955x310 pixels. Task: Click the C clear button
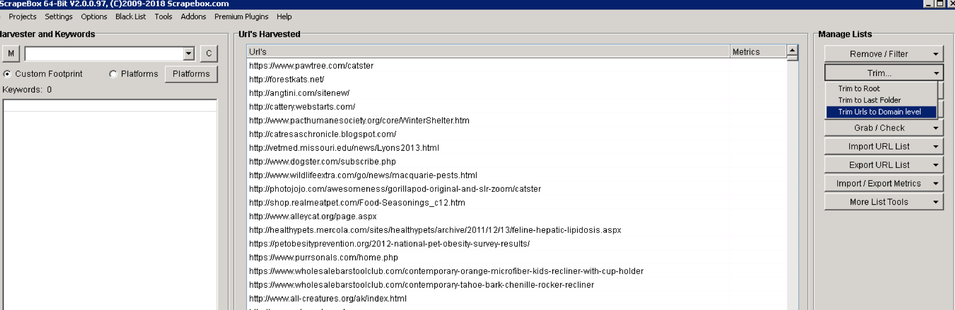(209, 54)
